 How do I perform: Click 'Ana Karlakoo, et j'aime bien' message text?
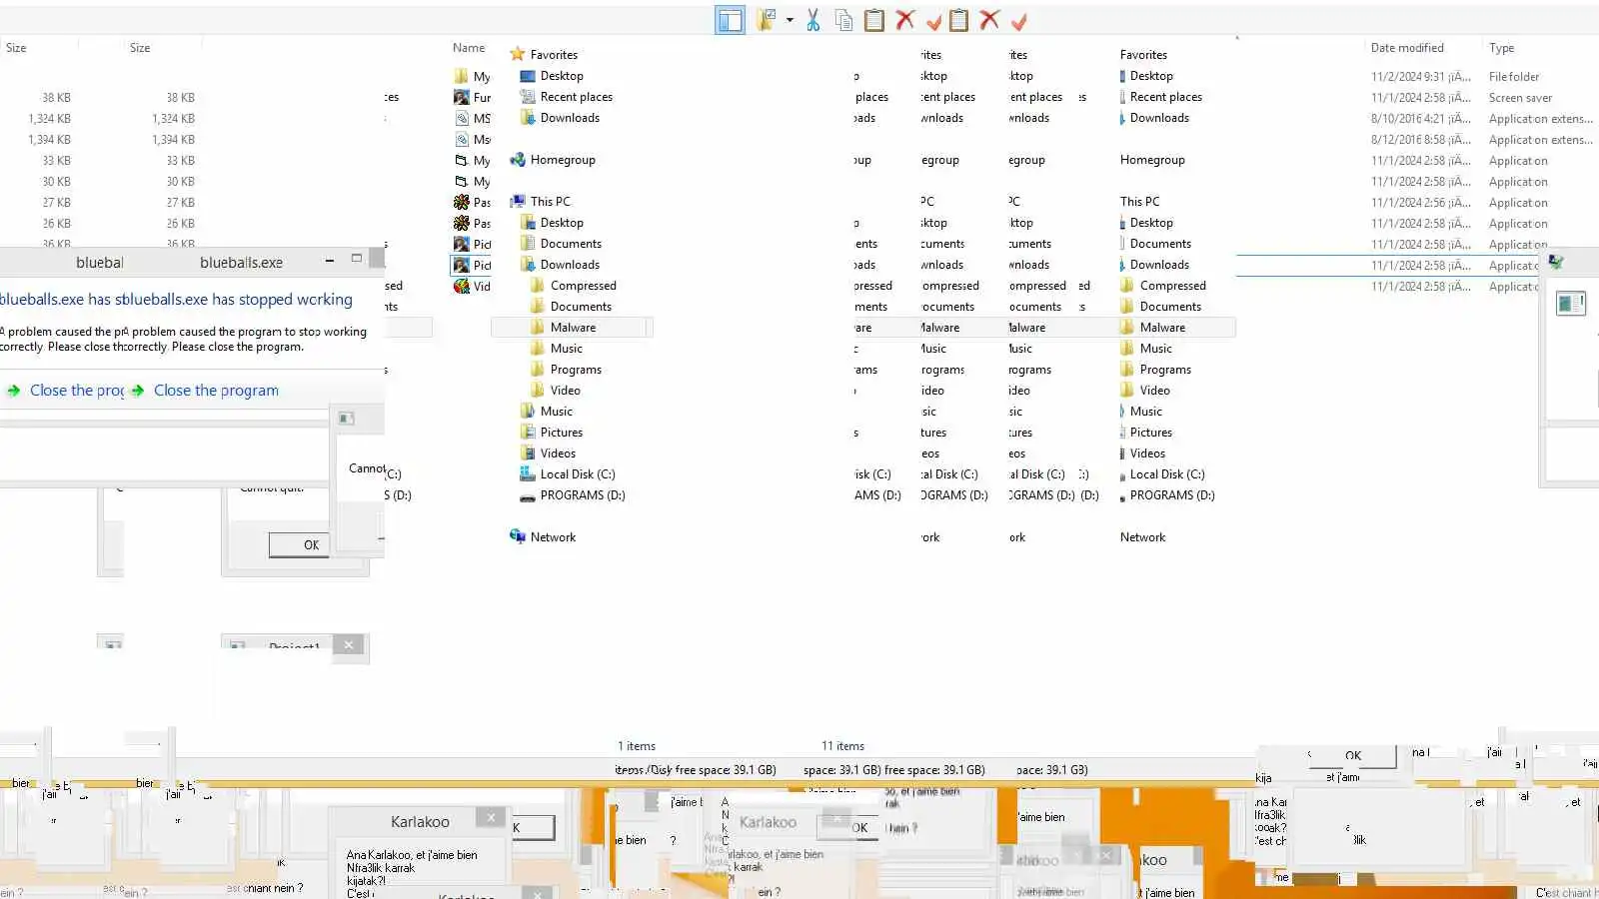pos(412,855)
